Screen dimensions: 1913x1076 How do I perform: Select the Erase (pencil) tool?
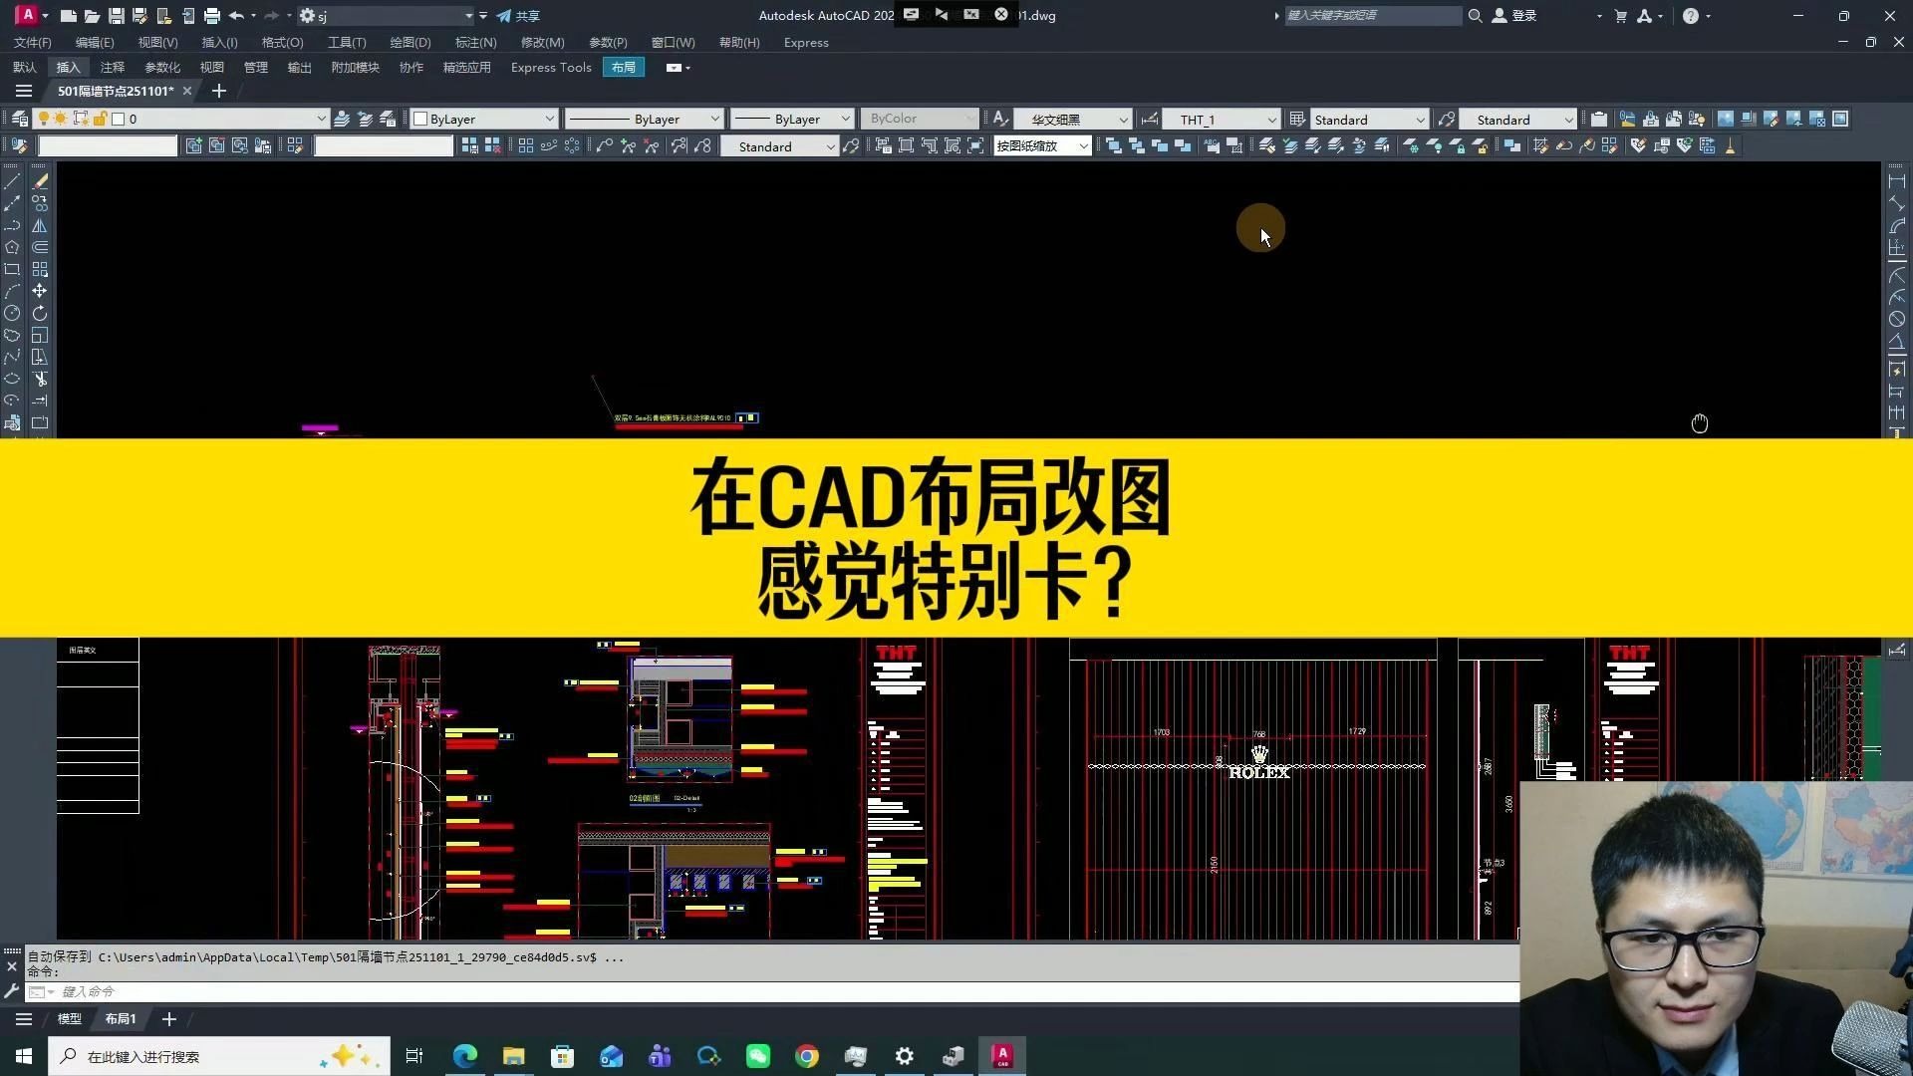click(40, 182)
